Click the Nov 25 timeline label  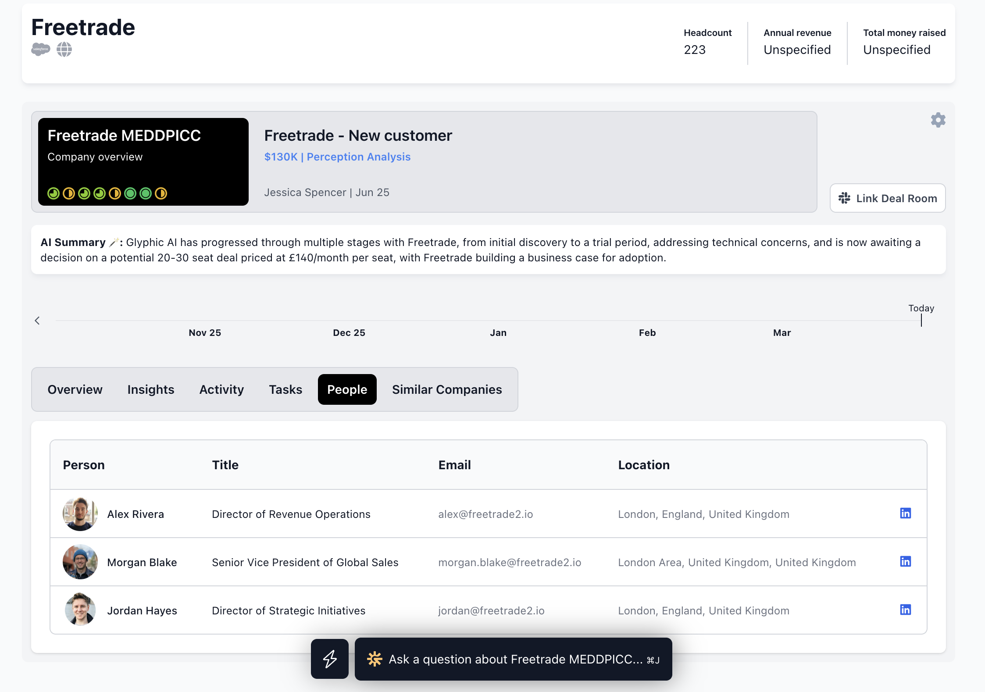(205, 333)
